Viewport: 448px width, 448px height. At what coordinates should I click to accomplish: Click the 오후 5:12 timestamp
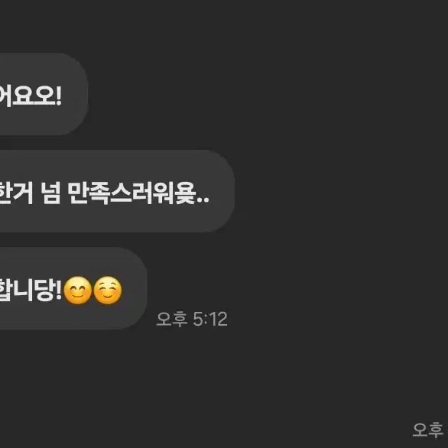192,319
